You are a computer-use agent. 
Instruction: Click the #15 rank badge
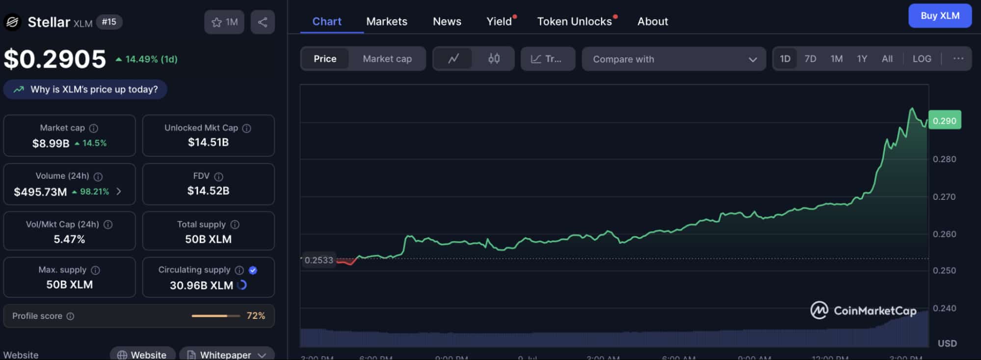(x=109, y=22)
